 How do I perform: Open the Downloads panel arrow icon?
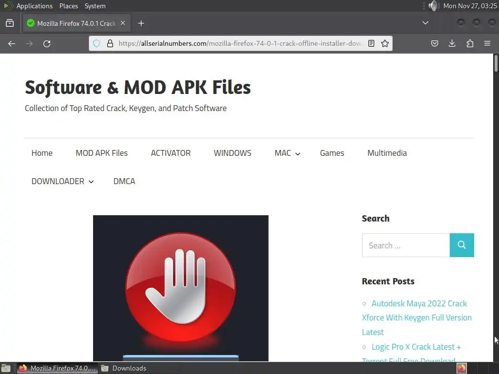coord(452,43)
